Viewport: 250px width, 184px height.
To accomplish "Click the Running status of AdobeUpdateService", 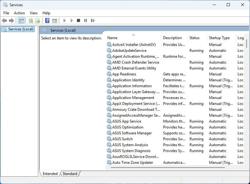I will [196, 51].
